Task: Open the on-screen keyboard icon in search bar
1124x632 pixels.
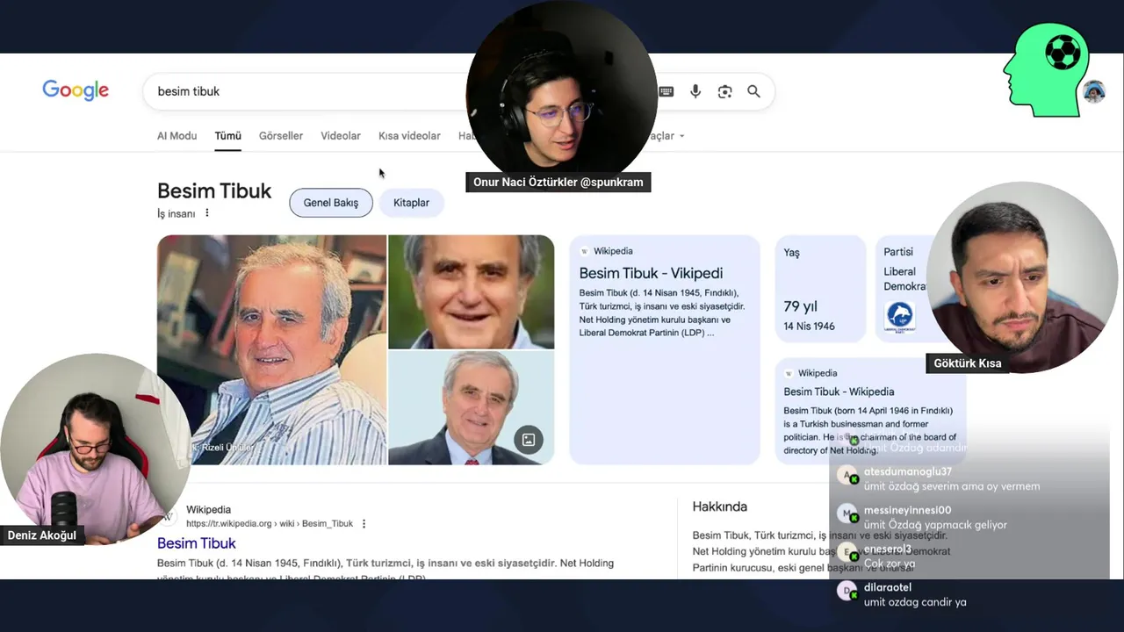Action: [x=666, y=91]
